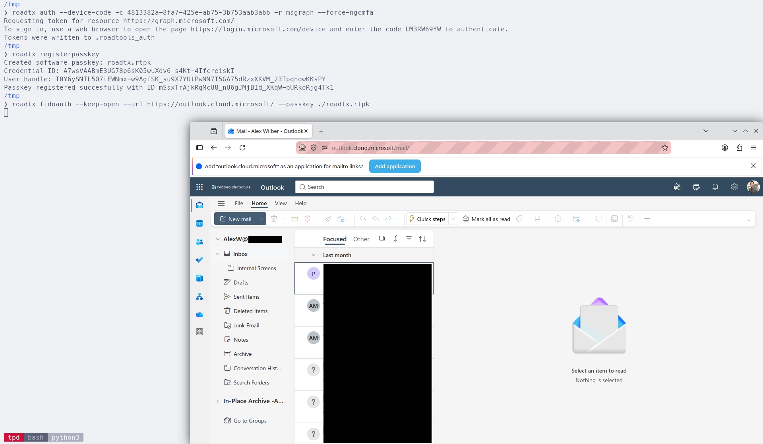Click the Undo icon in the ribbon
763x444 pixels.
coord(631,219)
